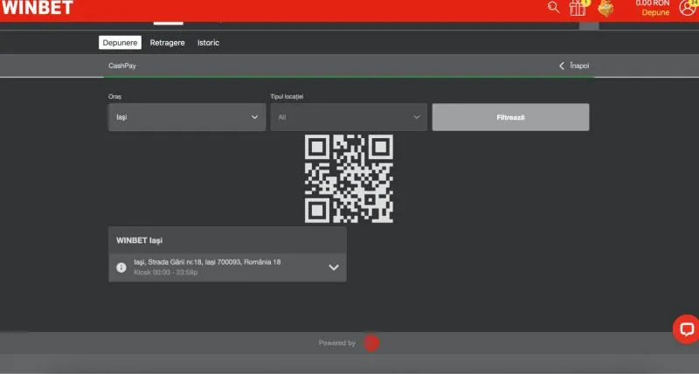
Task: Open the Oraș dropdown showing Iași
Action: [x=187, y=117]
